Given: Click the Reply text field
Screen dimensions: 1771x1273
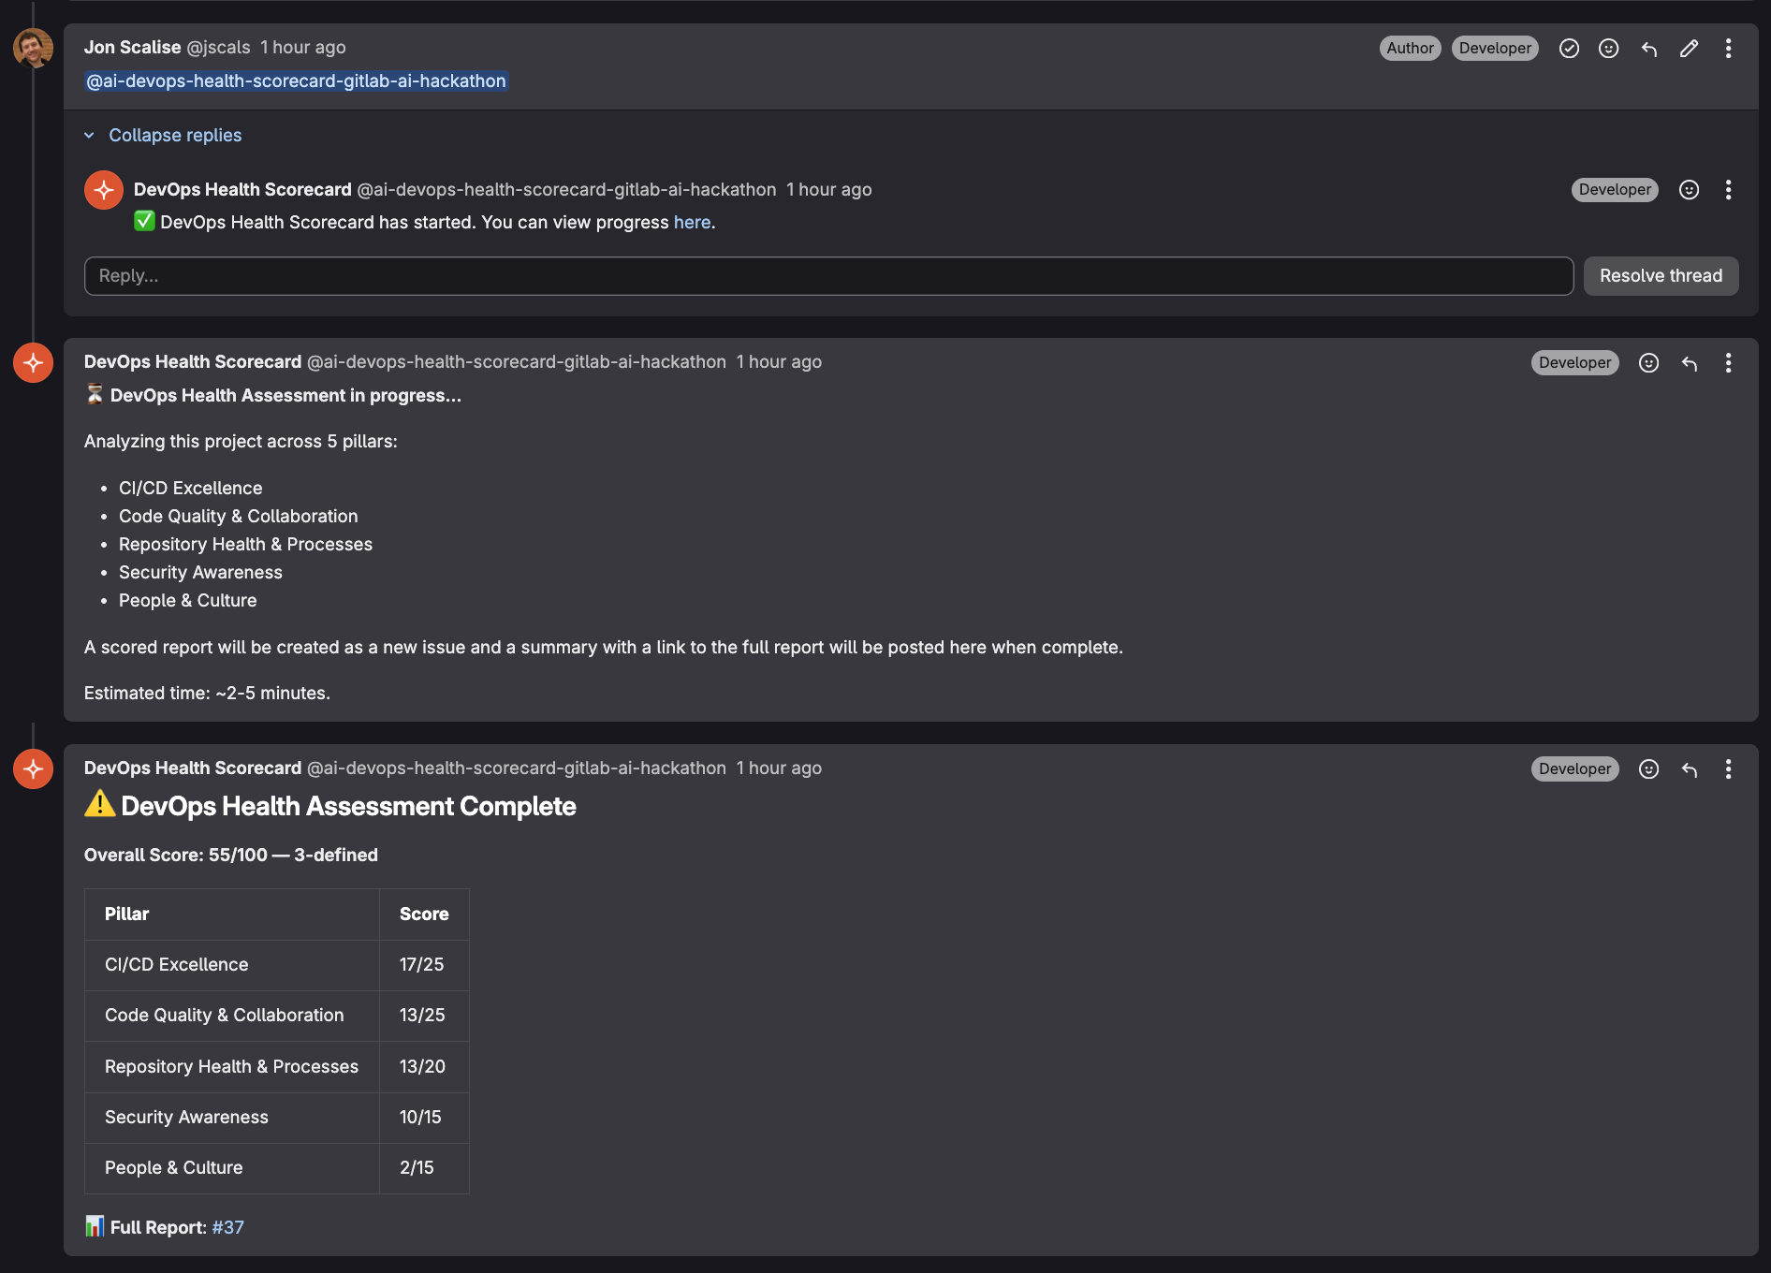Looking at the screenshot, I should tap(827, 276).
